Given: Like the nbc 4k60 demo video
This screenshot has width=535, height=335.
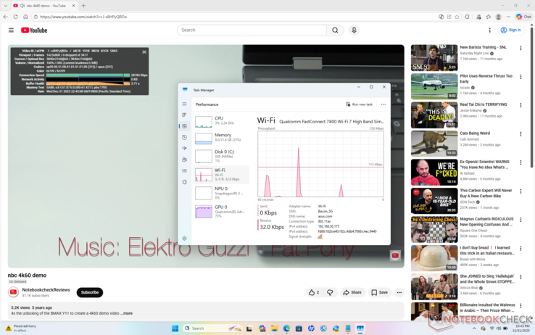Looking at the screenshot, I should coord(314,292).
